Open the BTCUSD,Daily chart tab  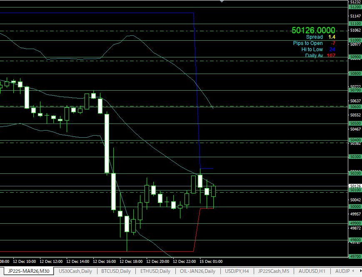coord(116,271)
